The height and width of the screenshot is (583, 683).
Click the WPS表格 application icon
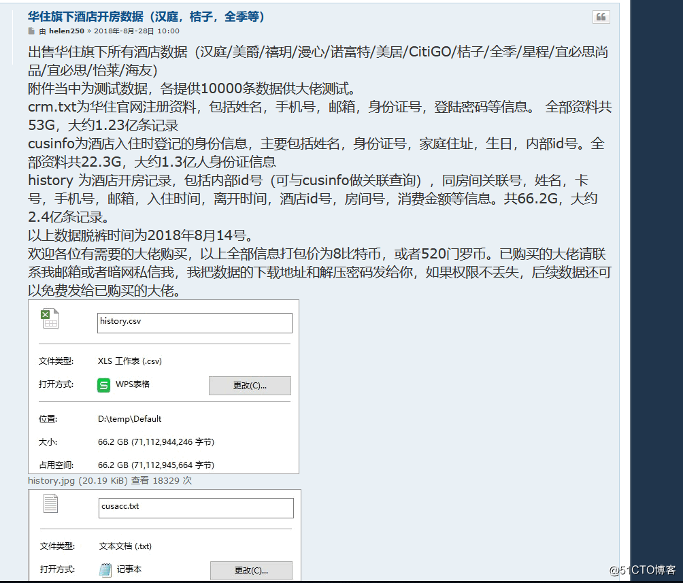click(x=103, y=385)
